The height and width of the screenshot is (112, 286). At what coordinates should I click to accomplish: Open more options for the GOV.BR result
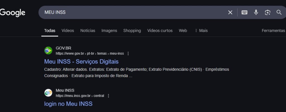click(128, 54)
